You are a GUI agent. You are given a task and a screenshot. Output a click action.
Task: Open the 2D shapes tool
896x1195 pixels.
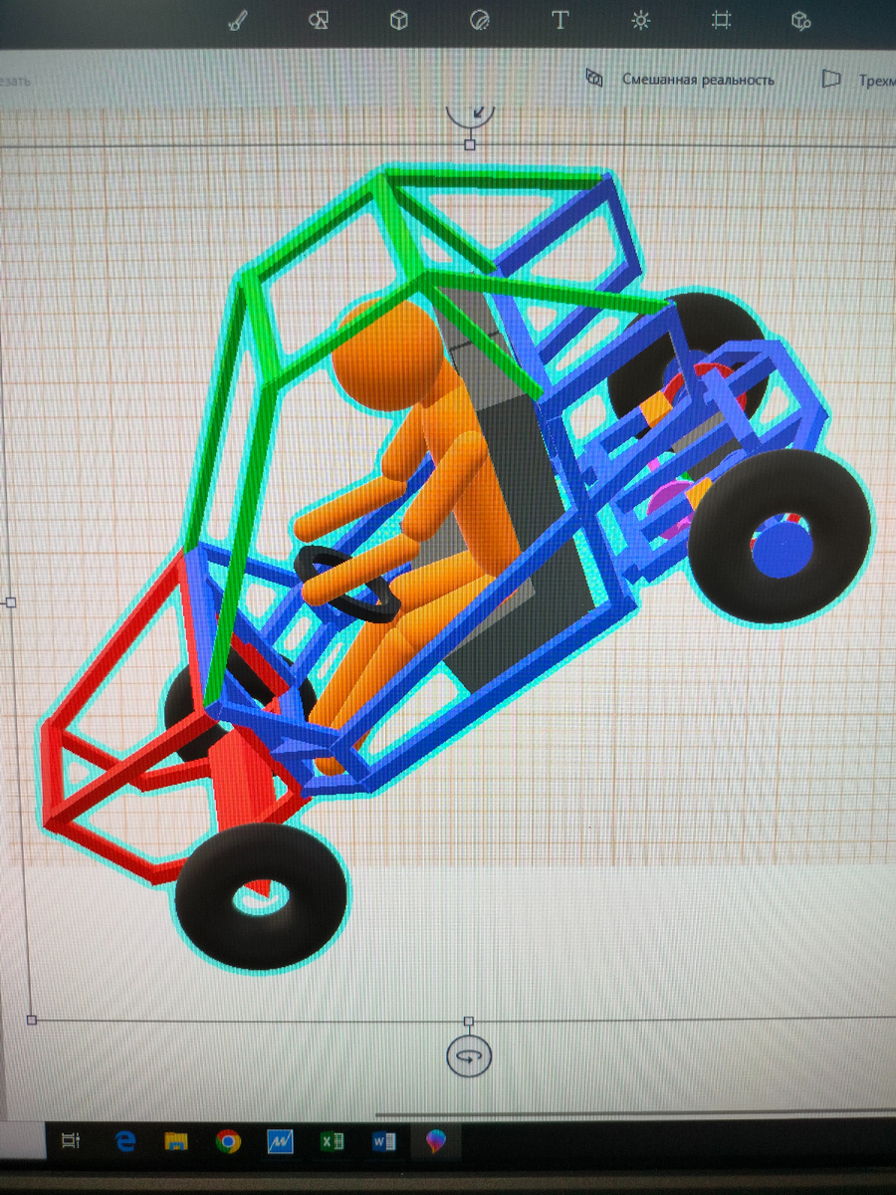[x=319, y=21]
